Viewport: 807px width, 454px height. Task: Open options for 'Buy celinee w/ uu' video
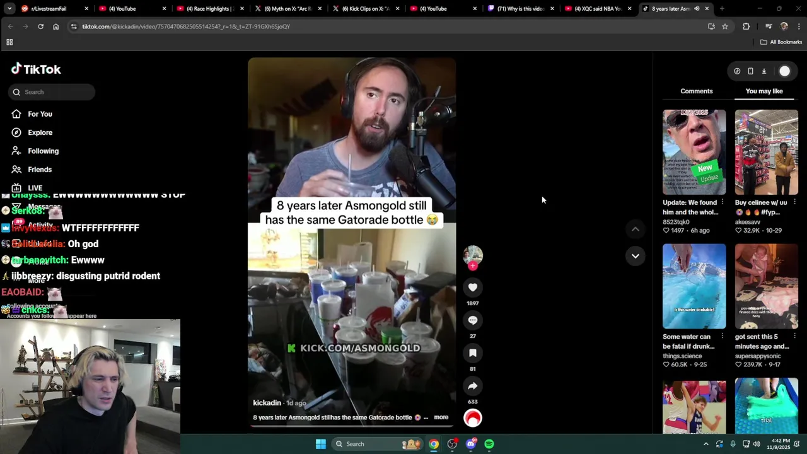tap(794, 202)
